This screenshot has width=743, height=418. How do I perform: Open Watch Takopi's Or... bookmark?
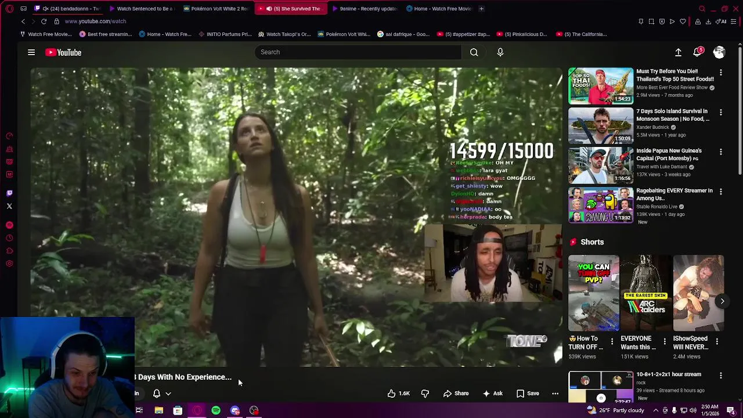point(284,34)
